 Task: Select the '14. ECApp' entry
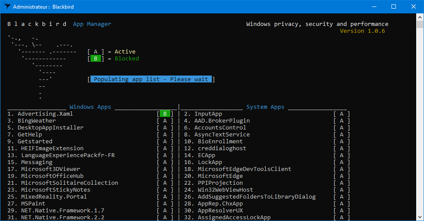(200, 155)
